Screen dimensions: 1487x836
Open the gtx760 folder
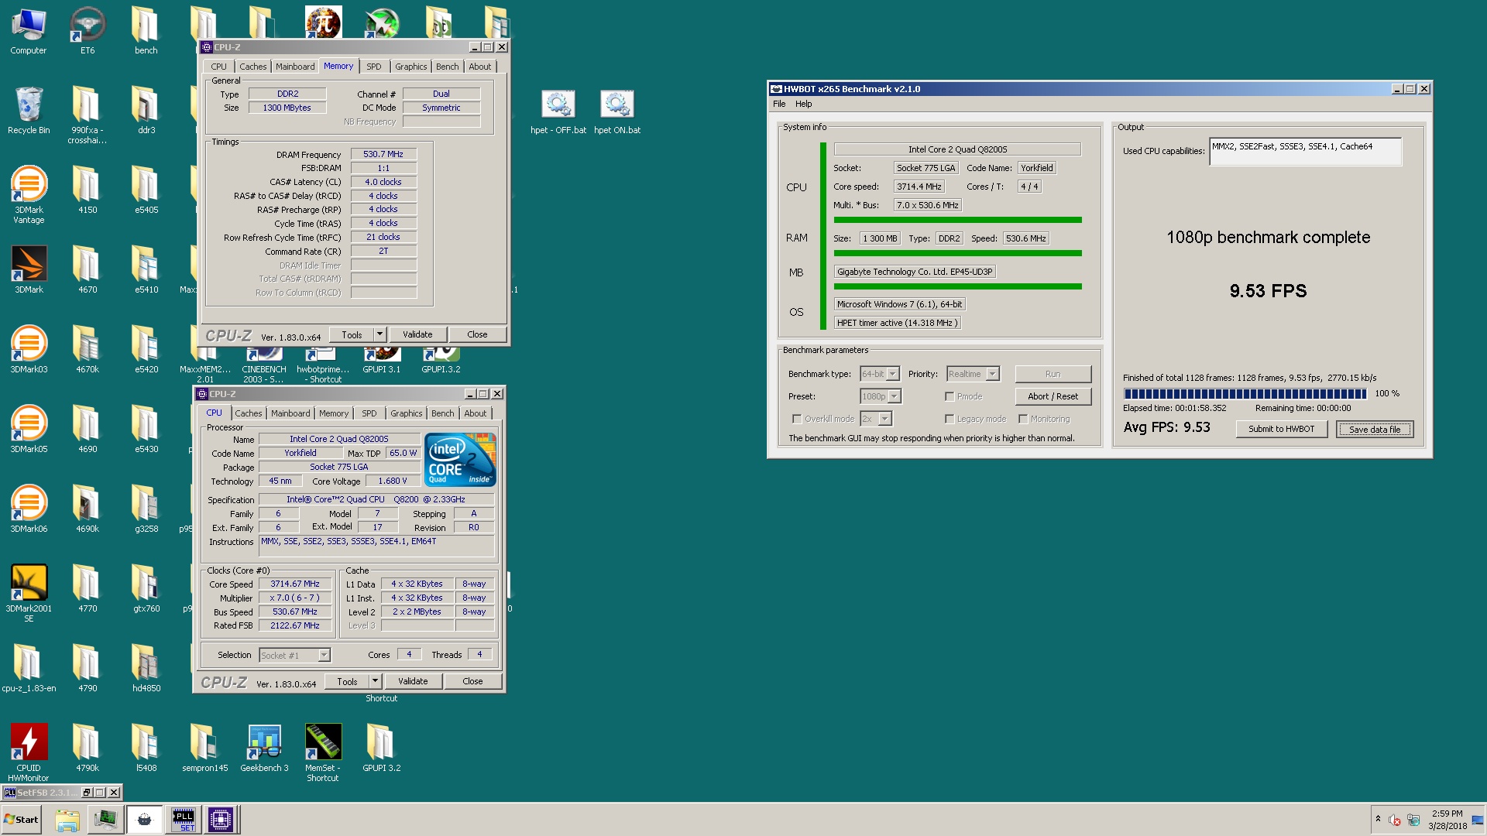click(146, 589)
